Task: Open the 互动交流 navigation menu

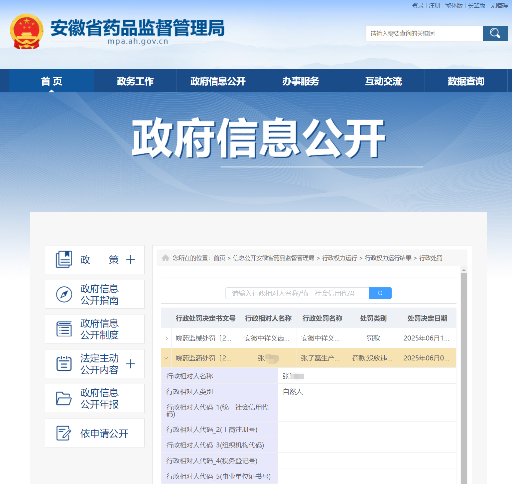Action: [x=383, y=81]
